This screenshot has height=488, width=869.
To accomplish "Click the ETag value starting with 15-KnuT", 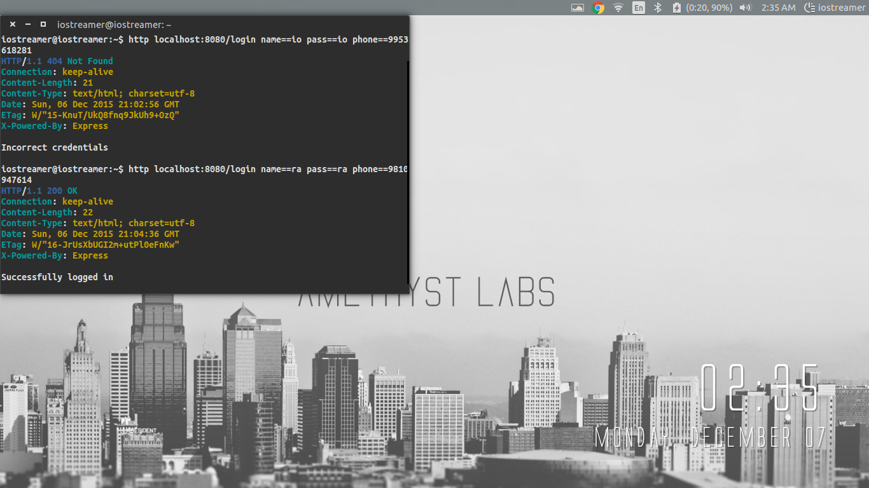I will point(106,115).
